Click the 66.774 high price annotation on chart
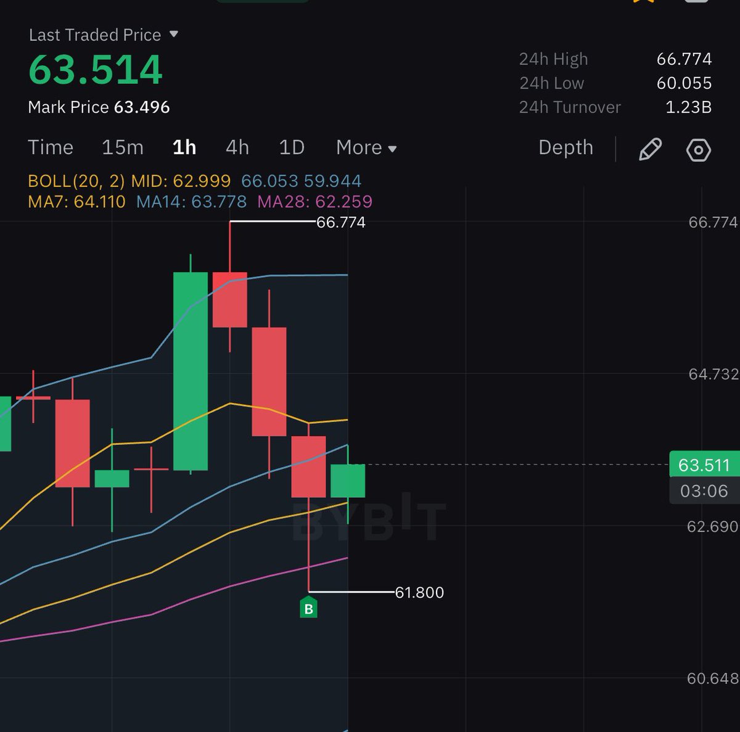Viewport: 740px width, 732px height. click(x=341, y=222)
